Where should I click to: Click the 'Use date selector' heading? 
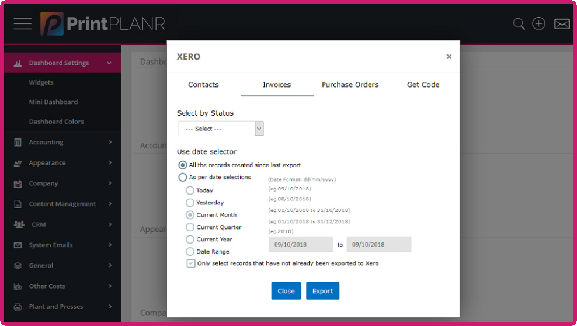coord(207,151)
